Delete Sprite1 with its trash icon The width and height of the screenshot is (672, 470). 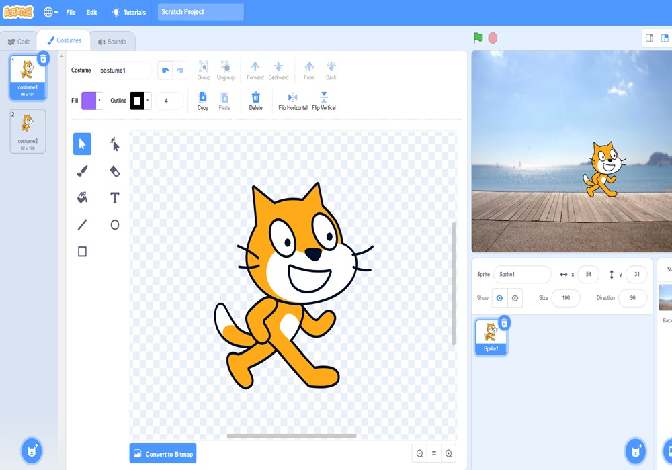pos(505,323)
